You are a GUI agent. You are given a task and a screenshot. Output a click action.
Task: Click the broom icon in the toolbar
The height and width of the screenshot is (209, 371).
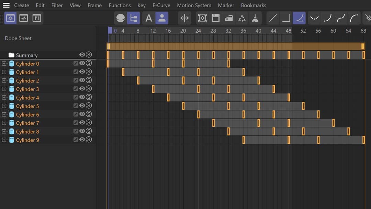(x=255, y=18)
